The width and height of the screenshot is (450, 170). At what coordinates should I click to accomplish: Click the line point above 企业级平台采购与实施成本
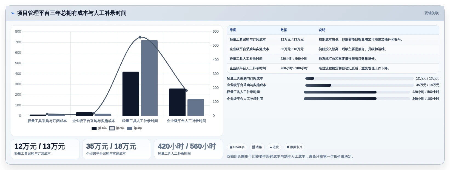tap(94, 113)
